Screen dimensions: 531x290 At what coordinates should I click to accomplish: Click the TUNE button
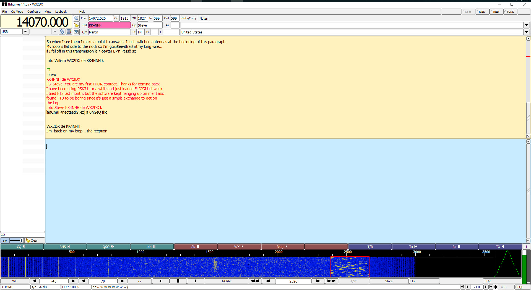[x=510, y=12]
